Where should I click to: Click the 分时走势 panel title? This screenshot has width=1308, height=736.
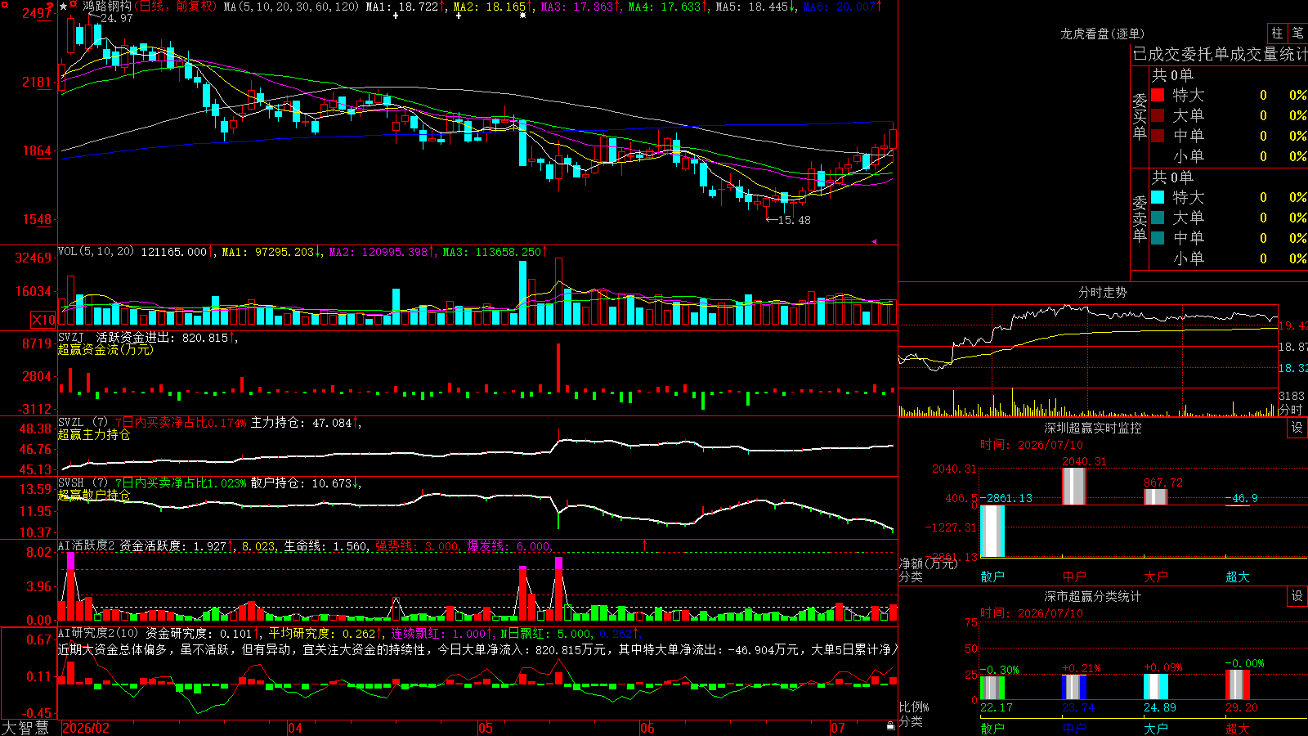coord(1102,292)
